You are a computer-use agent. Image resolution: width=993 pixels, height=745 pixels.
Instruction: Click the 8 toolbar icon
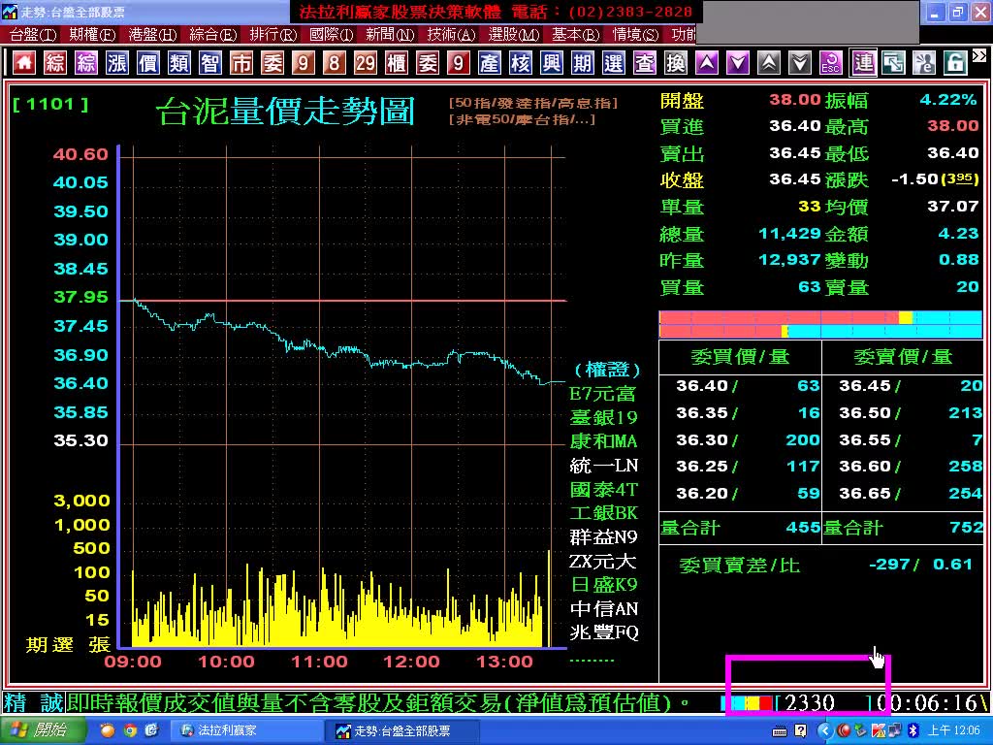(335, 63)
